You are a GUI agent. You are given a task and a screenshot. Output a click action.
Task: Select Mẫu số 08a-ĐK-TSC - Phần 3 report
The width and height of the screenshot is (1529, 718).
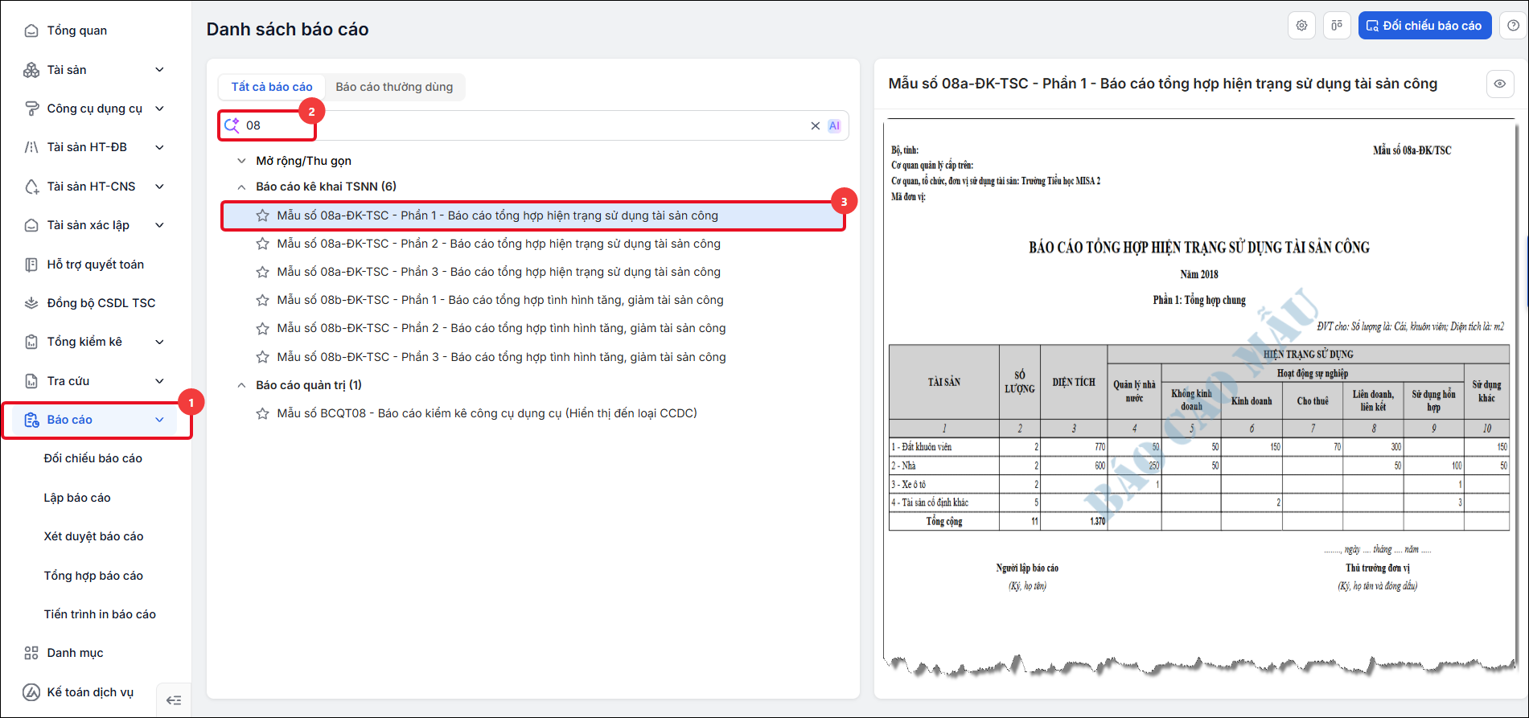[499, 272]
